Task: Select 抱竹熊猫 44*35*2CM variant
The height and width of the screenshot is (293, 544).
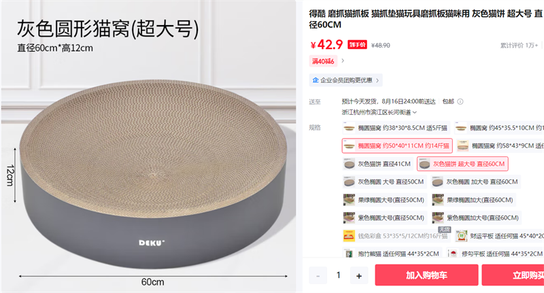Action: pyautogui.click(x=392, y=254)
